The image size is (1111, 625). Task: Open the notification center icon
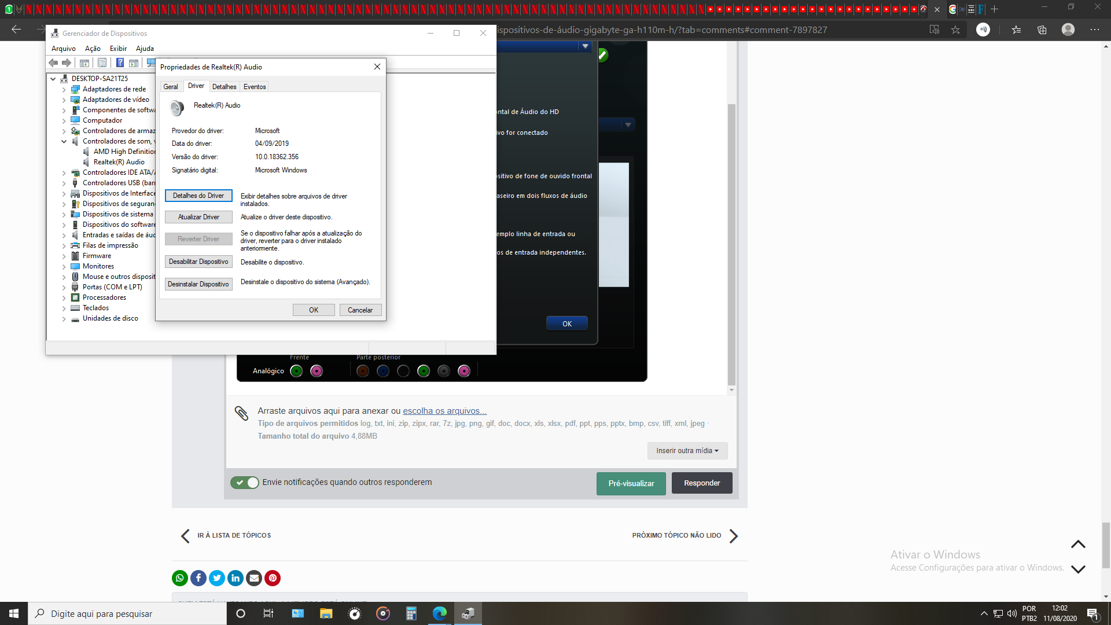pyautogui.click(x=1092, y=614)
